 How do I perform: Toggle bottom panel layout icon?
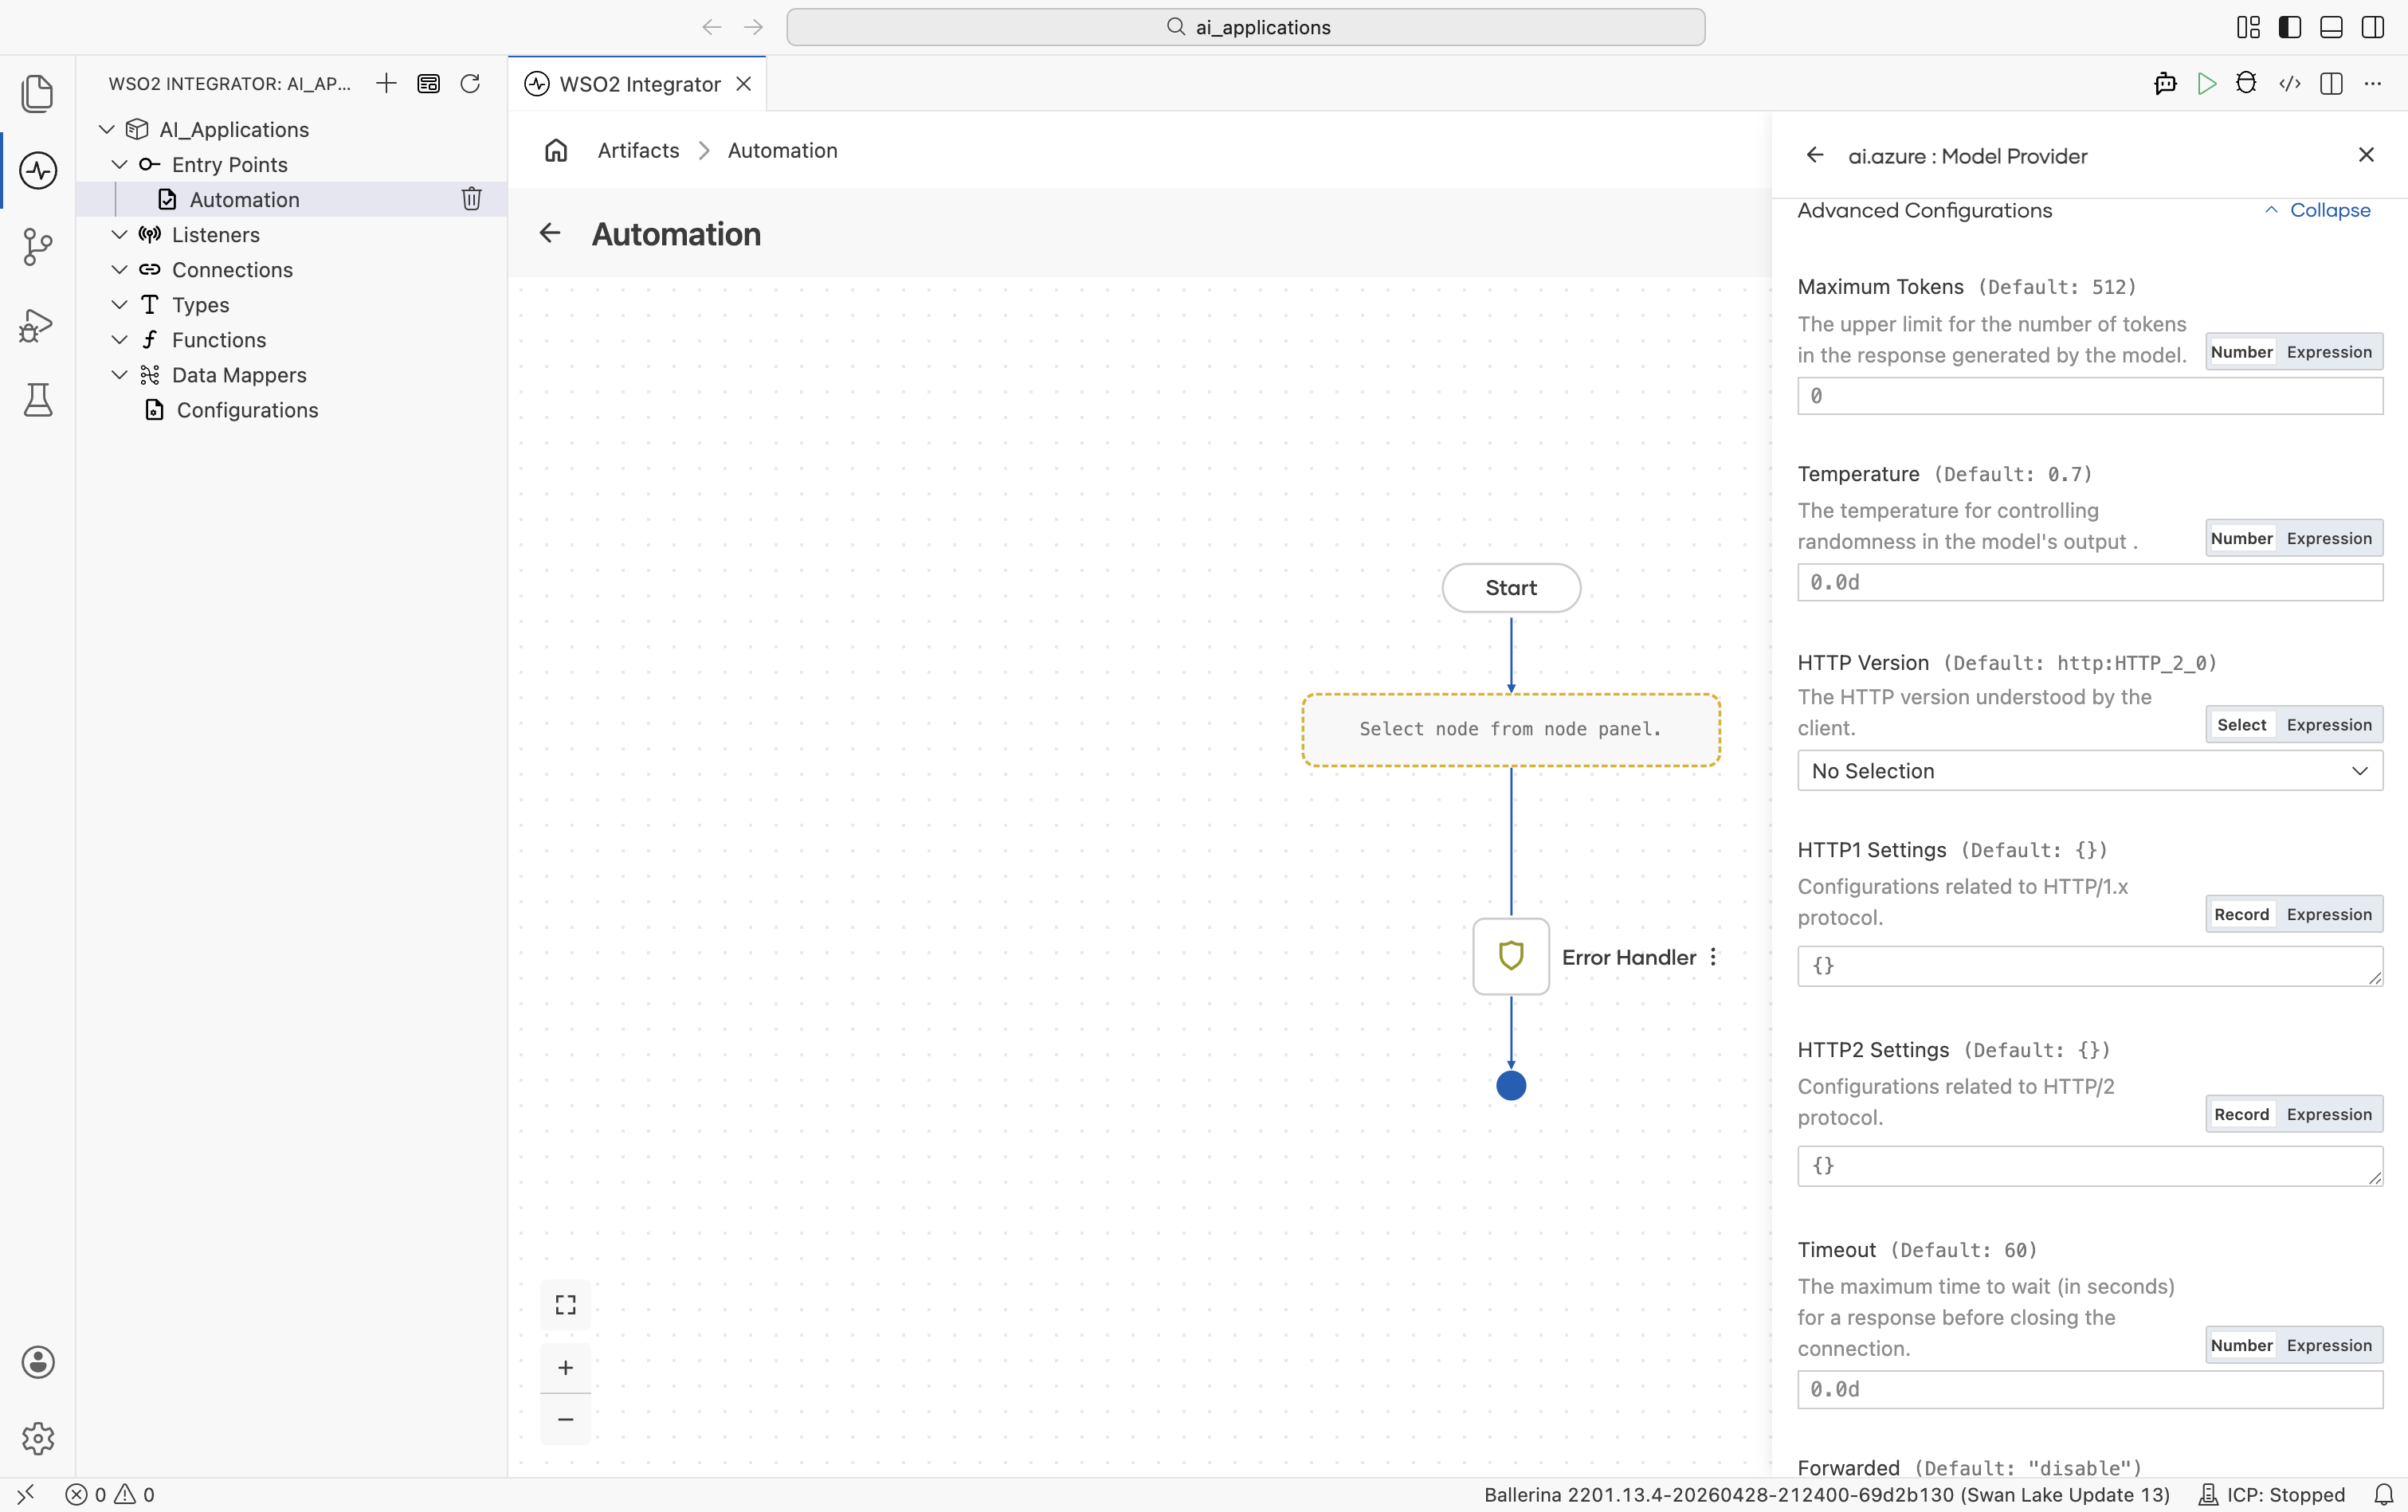point(2331,27)
